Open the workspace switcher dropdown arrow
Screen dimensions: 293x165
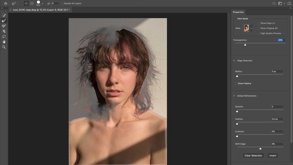[x=284, y=3]
